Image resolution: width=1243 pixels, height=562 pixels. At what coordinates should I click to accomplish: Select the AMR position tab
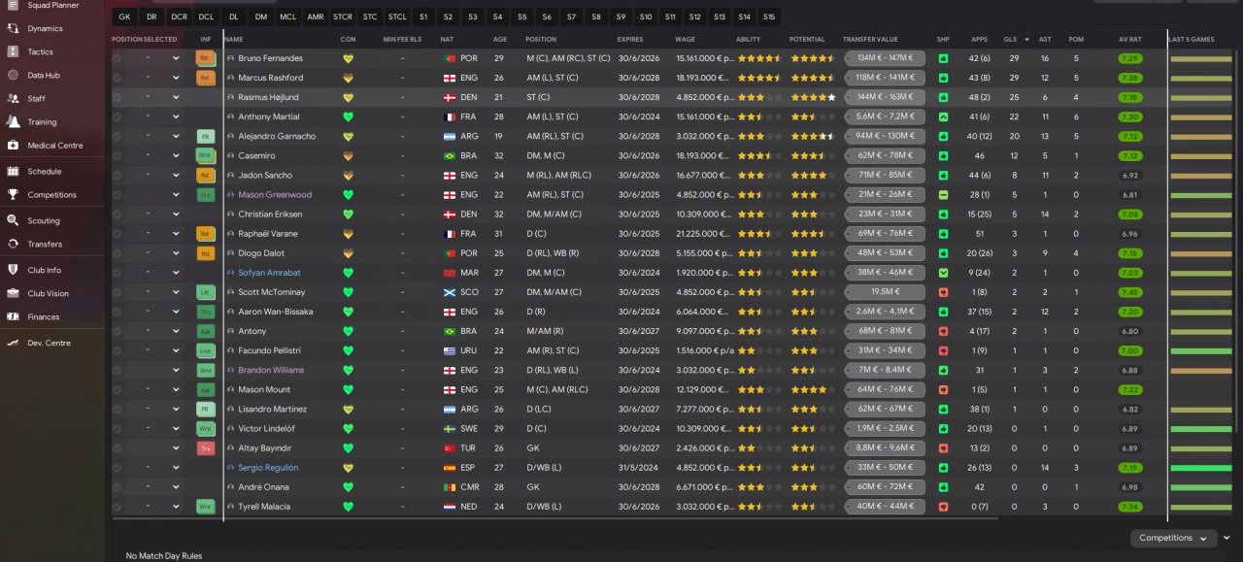pyautogui.click(x=316, y=17)
